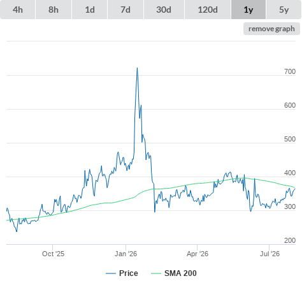
Task: Click the Jul '26 axis label
Action: click(x=270, y=254)
